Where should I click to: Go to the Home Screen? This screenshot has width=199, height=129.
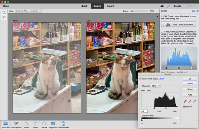click(x=63, y=123)
